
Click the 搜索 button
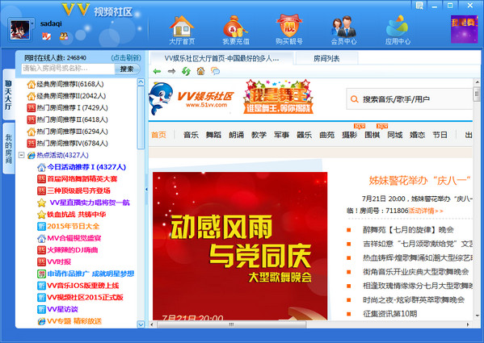[127, 69]
